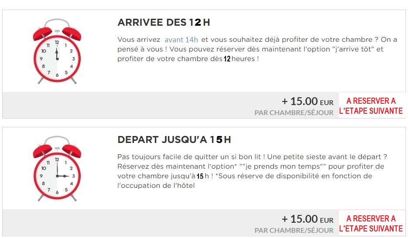
Task: Click the early arrival description paragraph
Action: [257, 49]
